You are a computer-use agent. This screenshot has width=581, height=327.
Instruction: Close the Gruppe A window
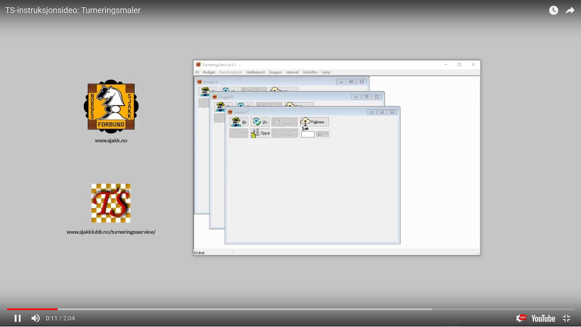362,82
